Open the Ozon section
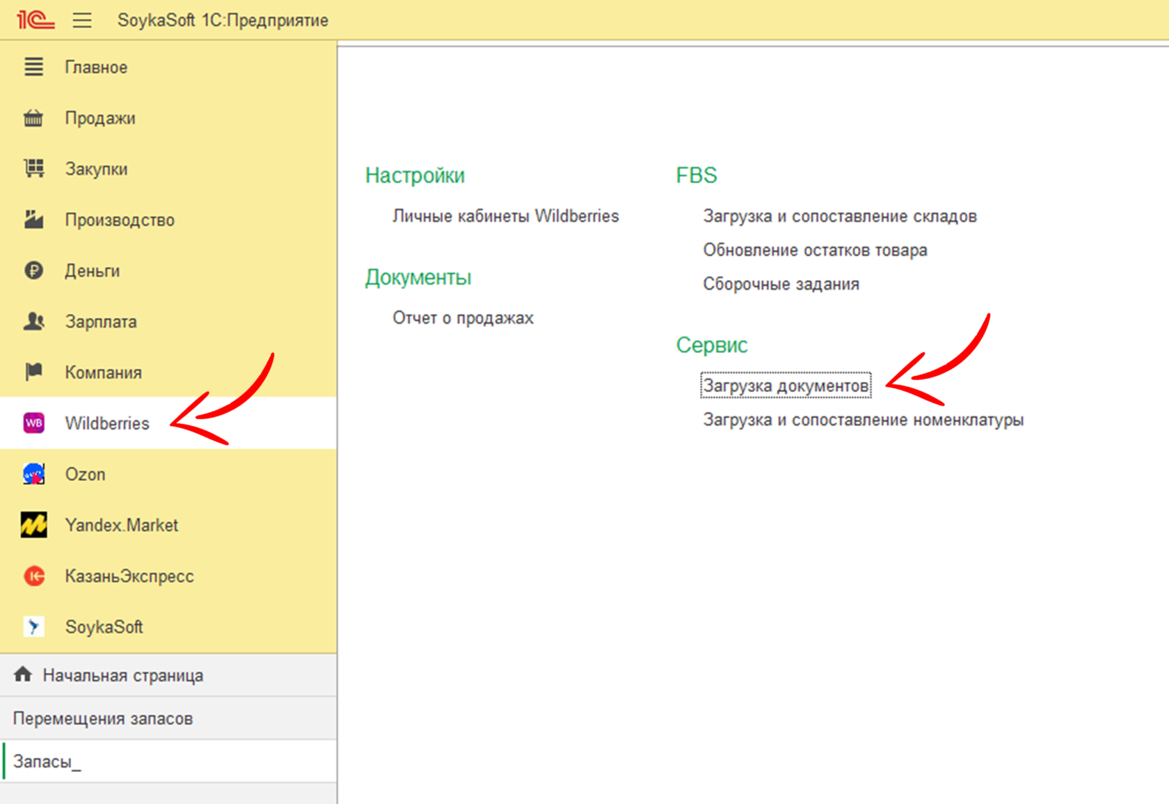The height and width of the screenshot is (804, 1169). click(168, 473)
